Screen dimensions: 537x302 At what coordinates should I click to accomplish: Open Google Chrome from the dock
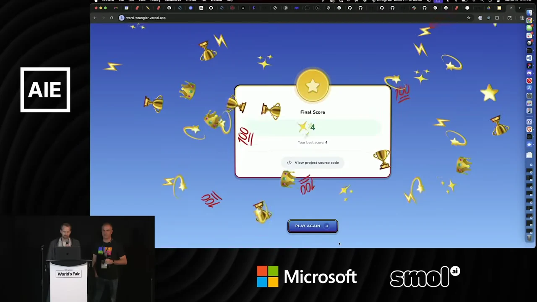[529, 20]
